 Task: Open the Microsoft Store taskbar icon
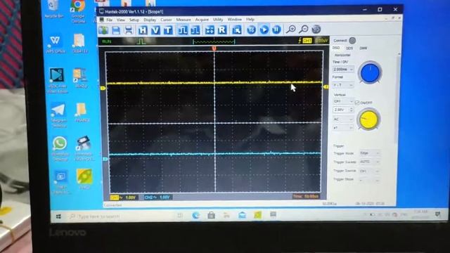coord(211,216)
